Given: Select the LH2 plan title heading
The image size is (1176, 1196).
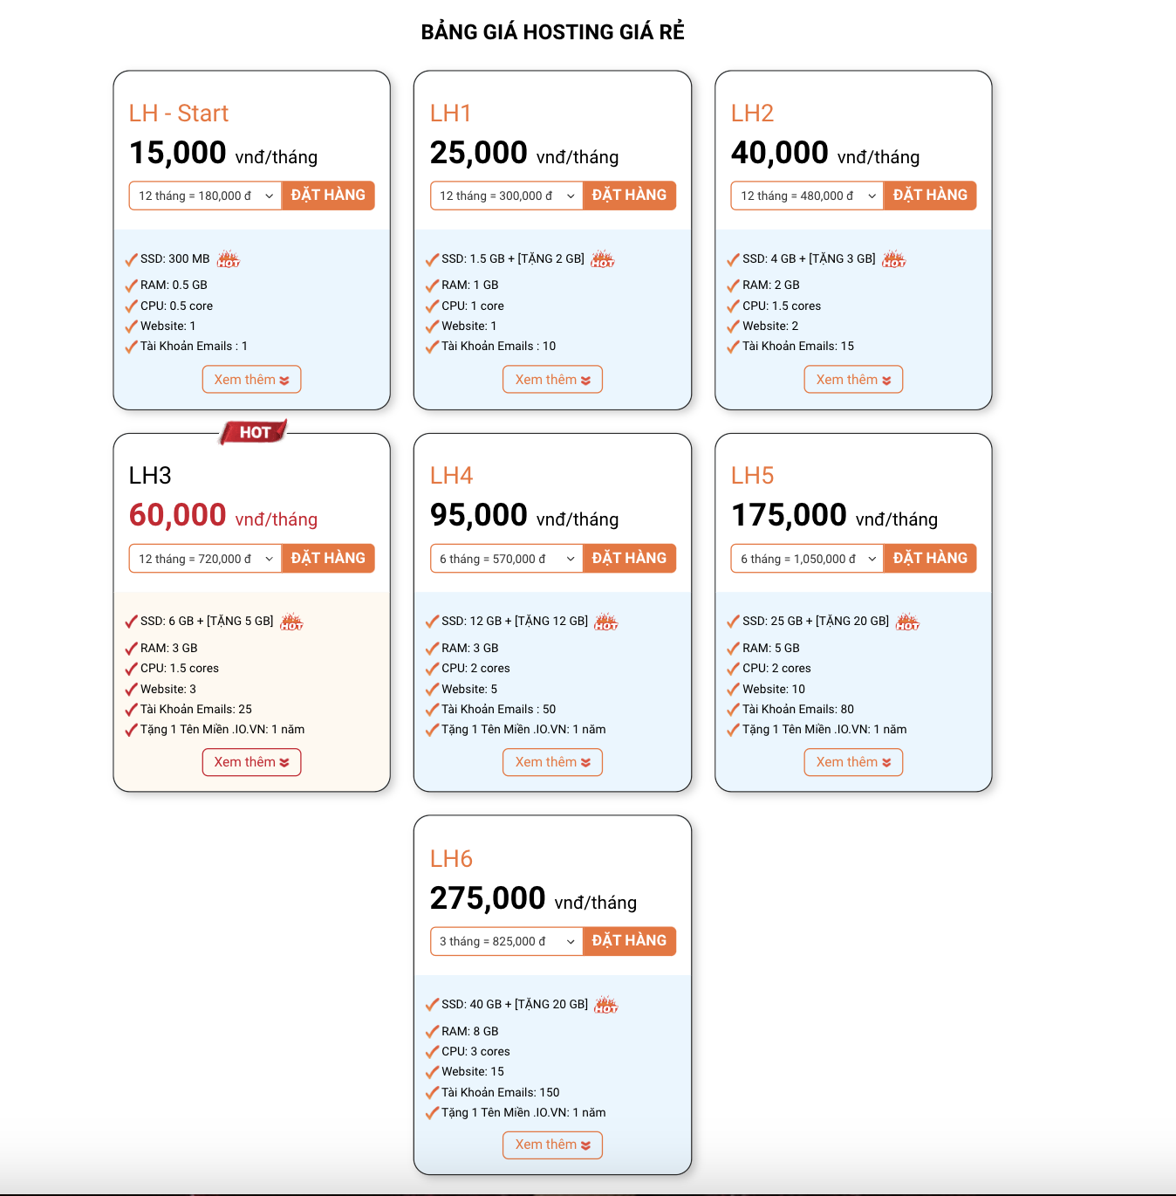Looking at the screenshot, I should (x=752, y=113).
